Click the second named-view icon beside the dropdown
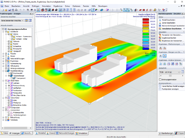The image size is (185, 138). tap(30, 20)
